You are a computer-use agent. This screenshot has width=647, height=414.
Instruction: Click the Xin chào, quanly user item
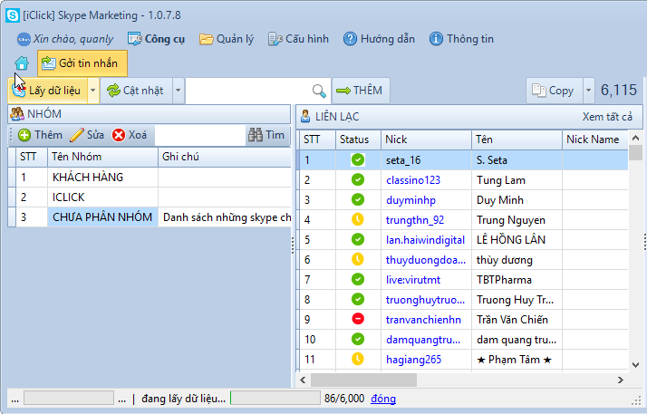coord(64,39)
